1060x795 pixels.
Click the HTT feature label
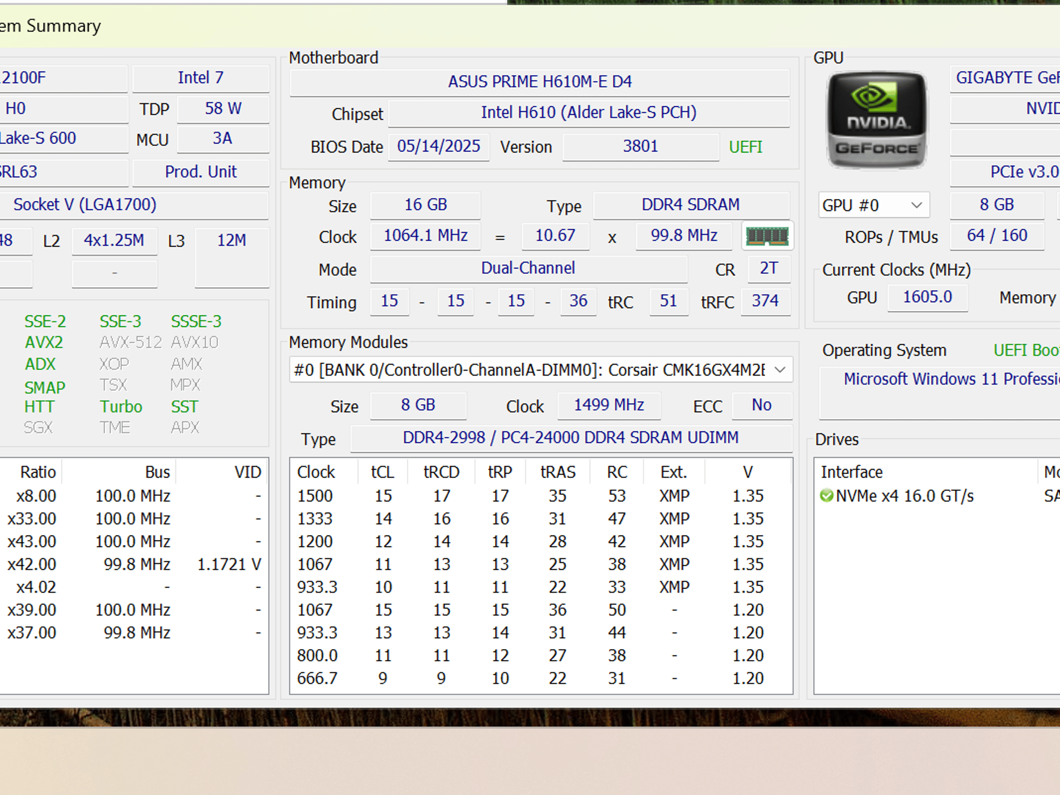pyautogui.click(x=39, y=407)
